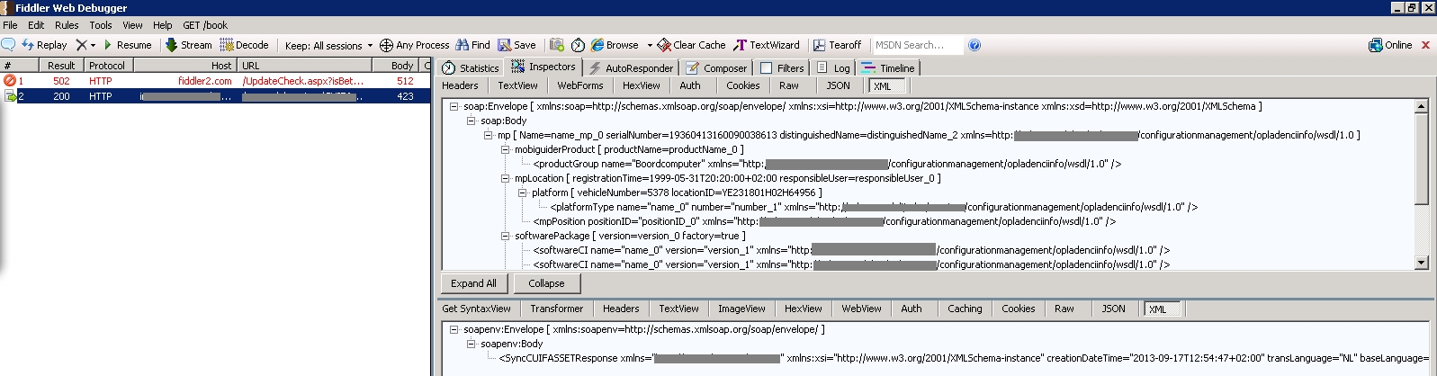Replay the selected session
1437x376 pixels.
tap(44, 45)
